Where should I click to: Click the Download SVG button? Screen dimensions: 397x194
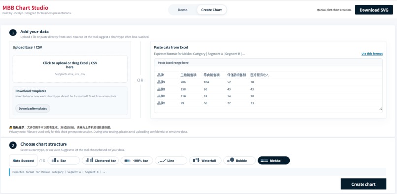(374, 10)
